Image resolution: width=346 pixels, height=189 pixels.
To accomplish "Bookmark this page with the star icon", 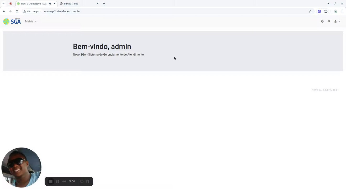I will [310, 12].
